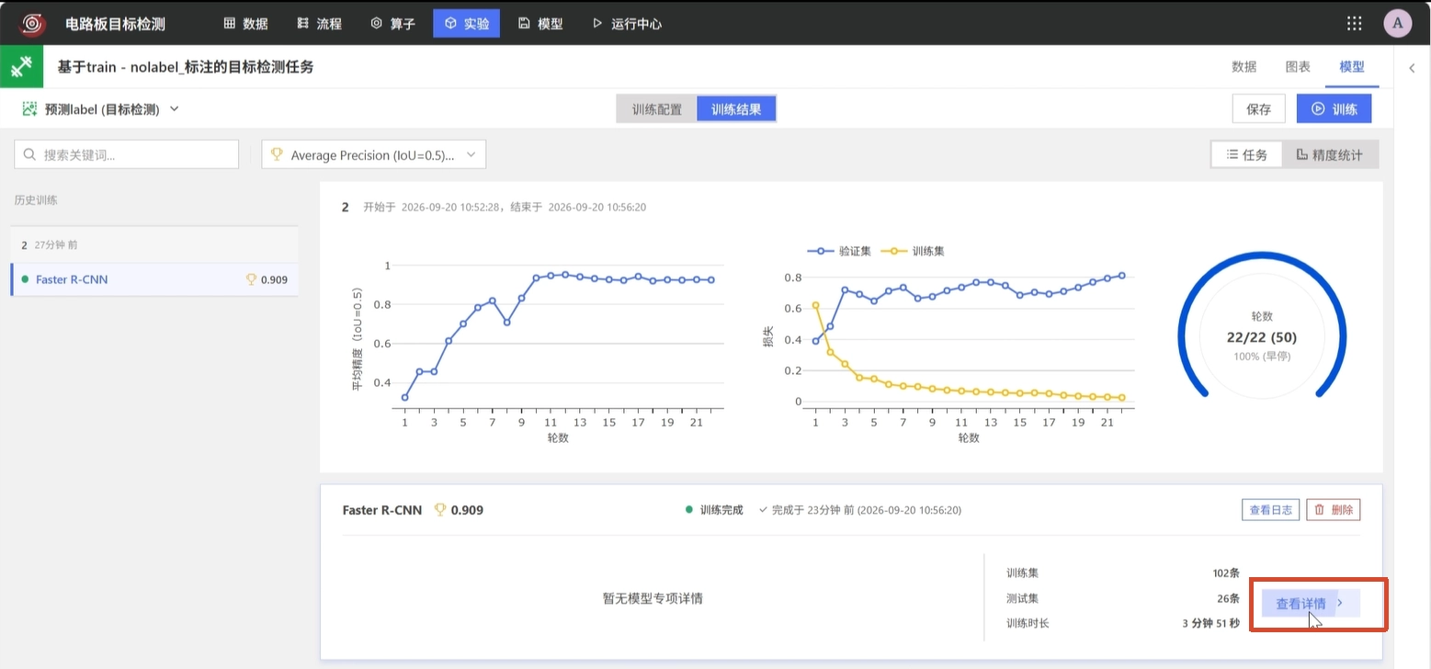Click the 训练时长 value 3 分钟 51 秒
Image resolution: width=1431 pixels, height=669 pixels.
click(x=1210, y=623)
